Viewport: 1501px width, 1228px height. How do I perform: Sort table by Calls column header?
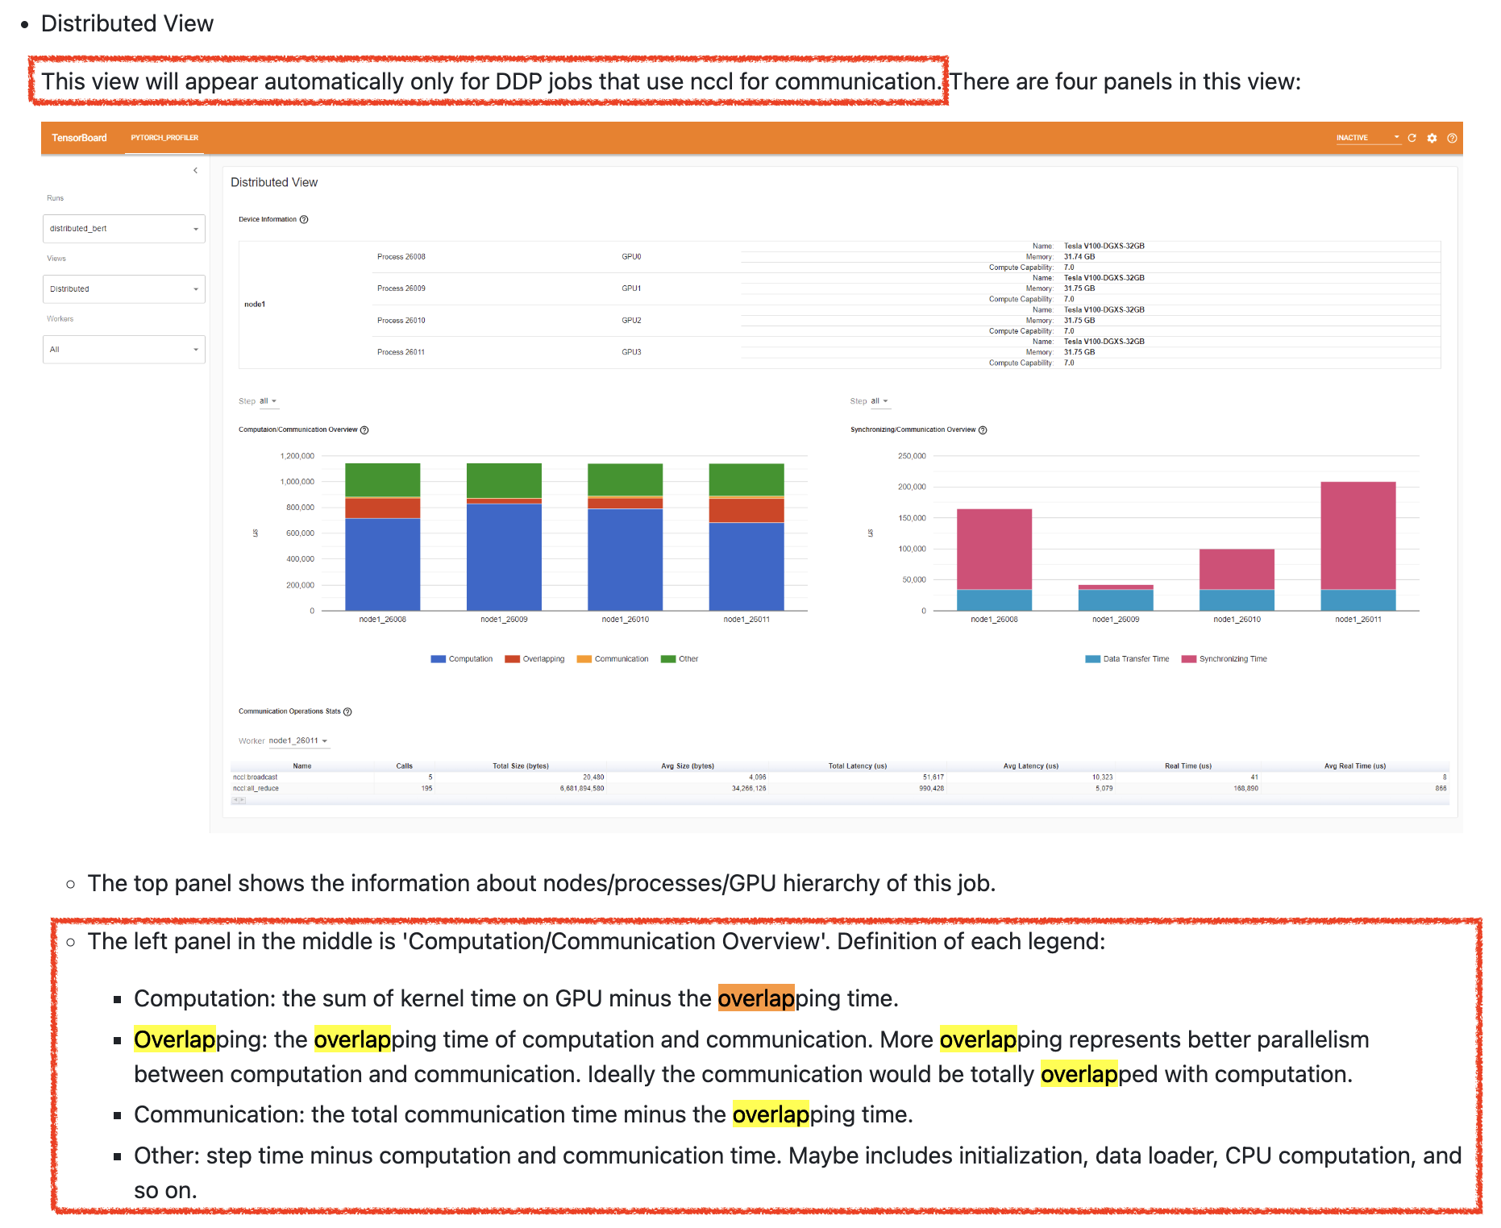[405, 766]
